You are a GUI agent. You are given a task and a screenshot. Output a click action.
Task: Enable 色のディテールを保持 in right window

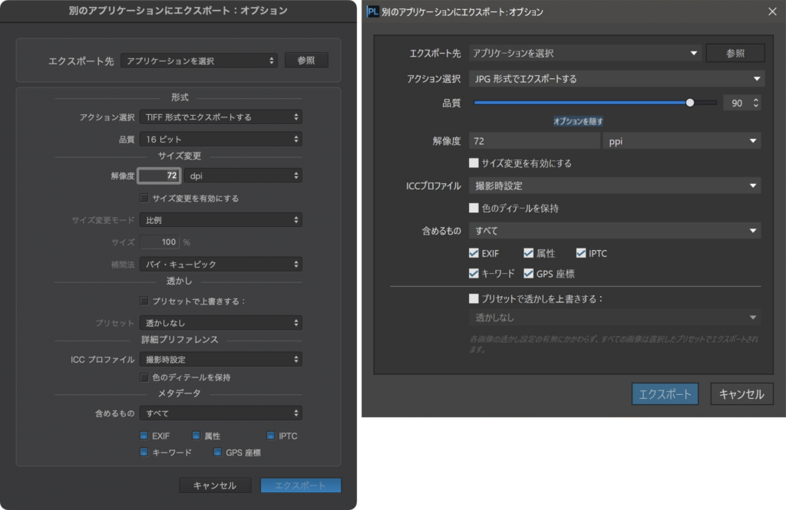click(474, 207)
